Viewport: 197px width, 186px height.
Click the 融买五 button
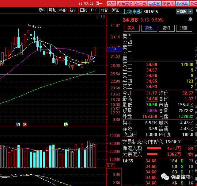coord(141,4)
